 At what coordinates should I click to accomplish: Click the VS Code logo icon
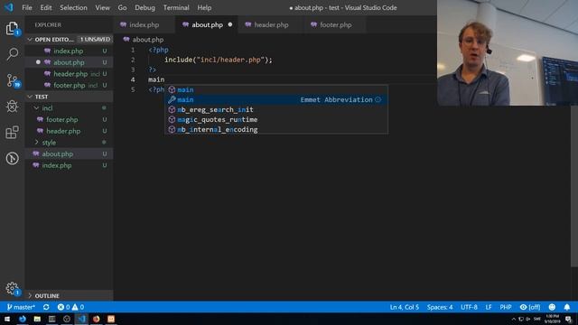pos(8,7)
